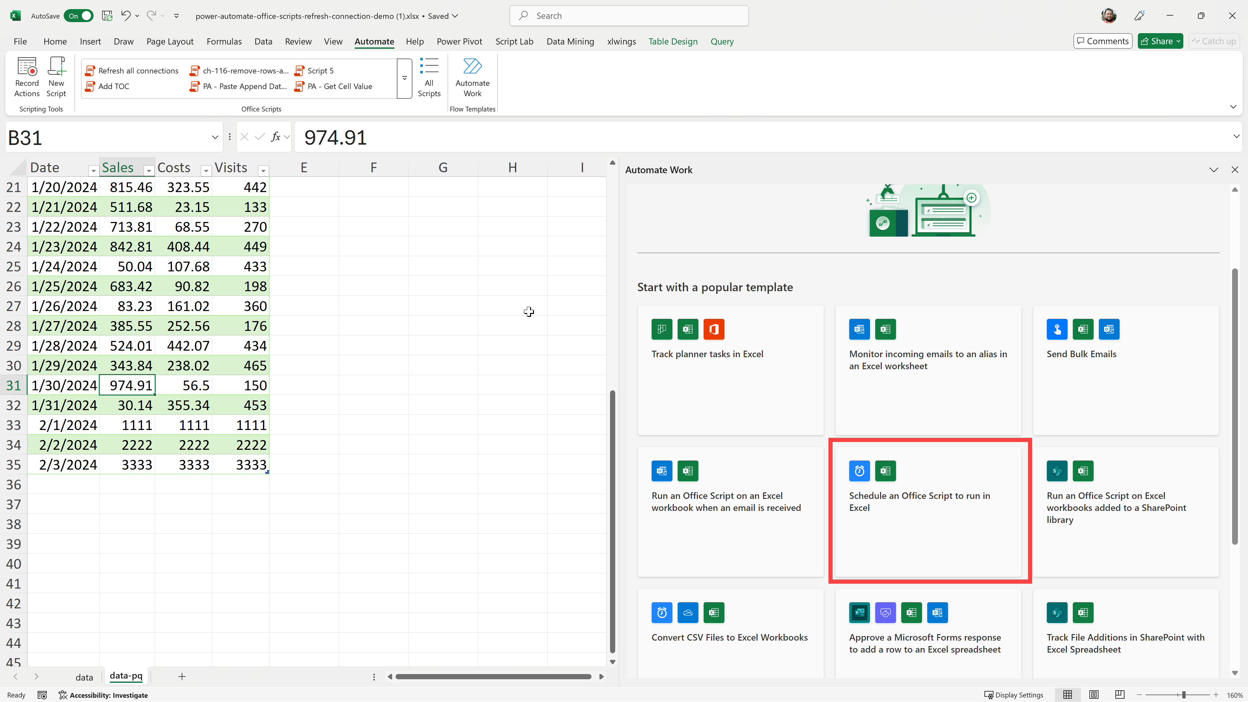Toggle the AutoSave switch off

point(79,16)
